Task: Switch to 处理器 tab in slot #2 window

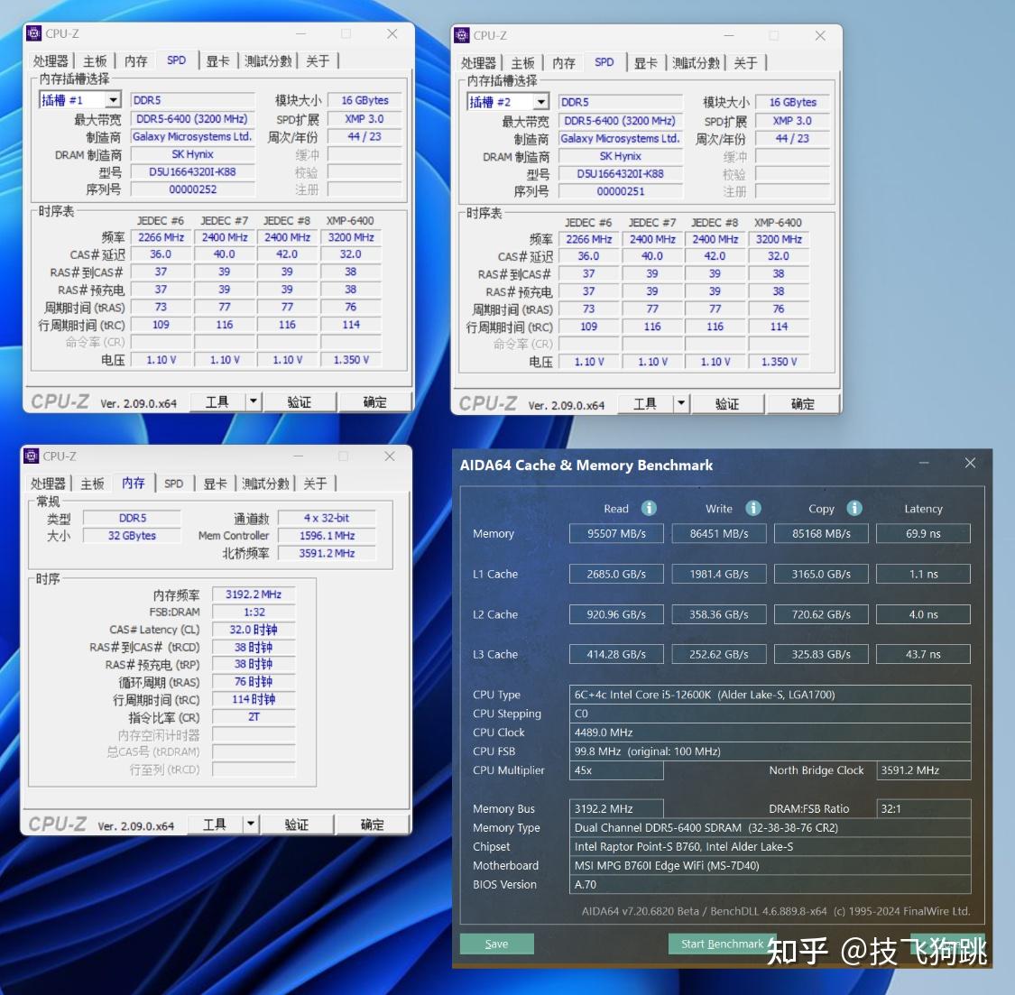Action: point(478,63)
